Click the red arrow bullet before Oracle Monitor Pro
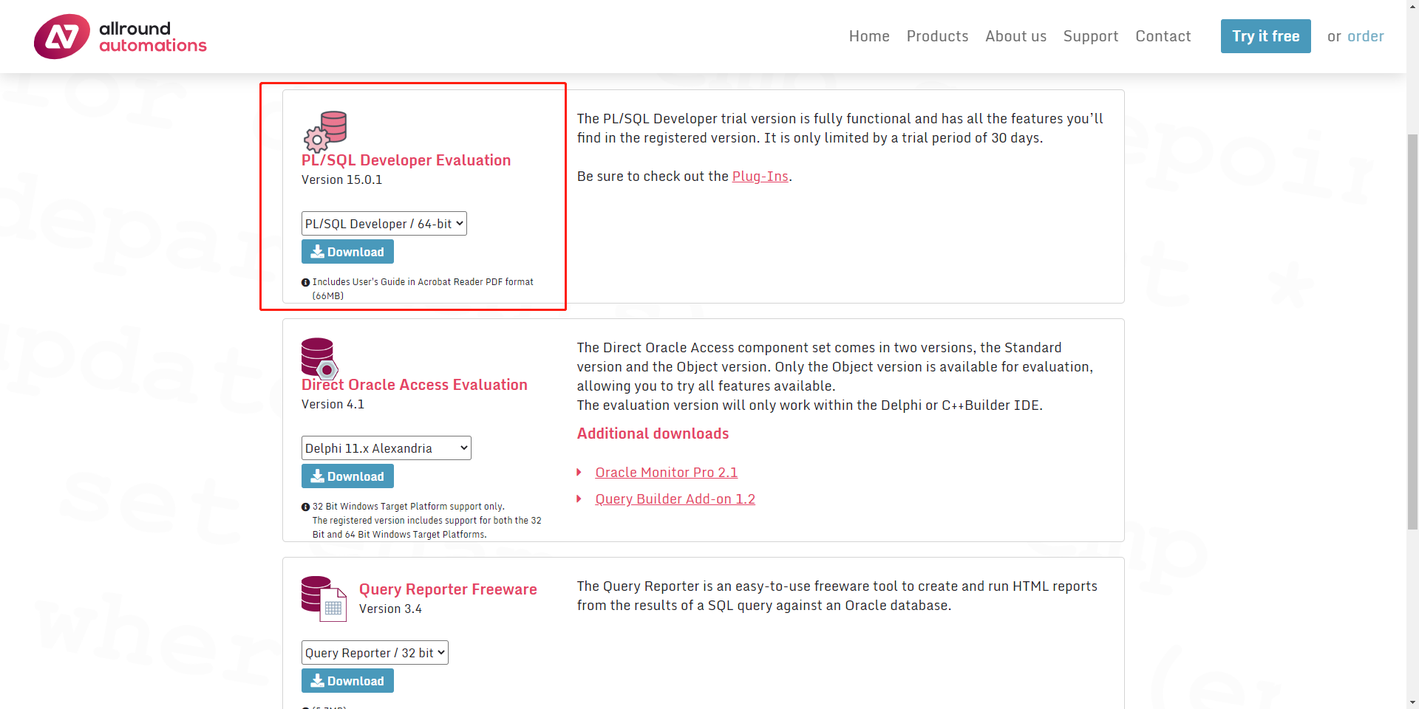Screen dimensions: 1419x709 pyautogui.click(x=579, y=473)
